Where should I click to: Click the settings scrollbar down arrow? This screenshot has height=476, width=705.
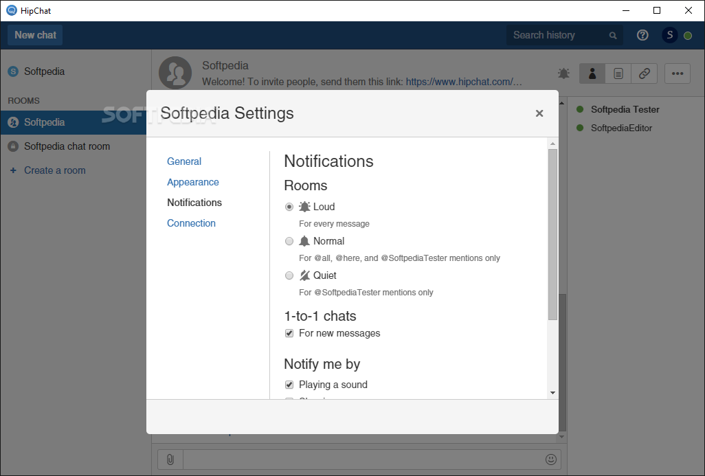tap(552, 393)
